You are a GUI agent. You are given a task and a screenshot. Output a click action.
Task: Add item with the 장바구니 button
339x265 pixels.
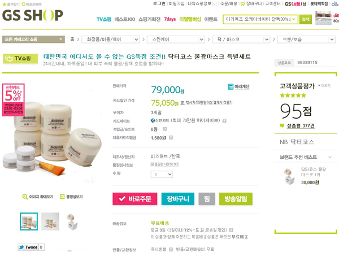(x=178, y=199)
